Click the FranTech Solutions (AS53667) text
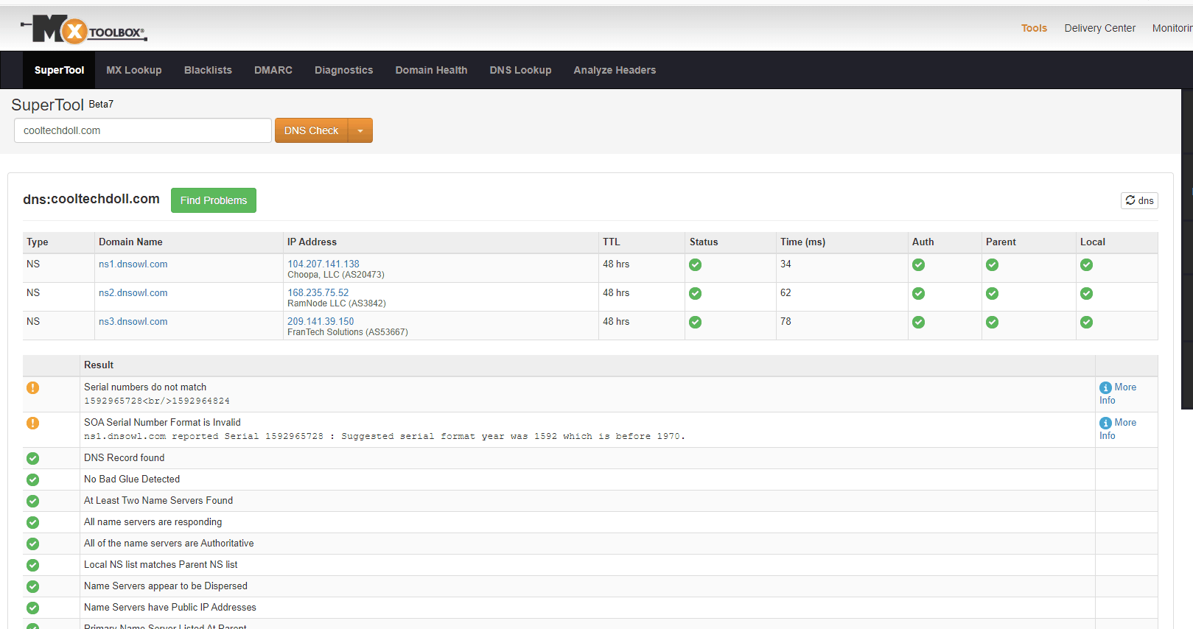Screen dimensions: 1193x629 tap(348, 332)
